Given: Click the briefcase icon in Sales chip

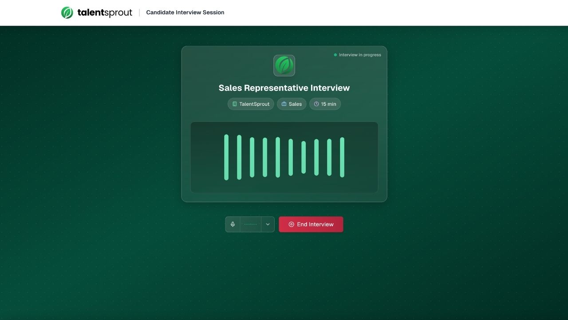Looking at the screenshot, I should [x=284, y=104].
